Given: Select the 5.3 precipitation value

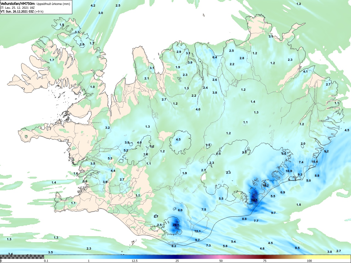Looking at the screenshot, I should tap(110, 158).
